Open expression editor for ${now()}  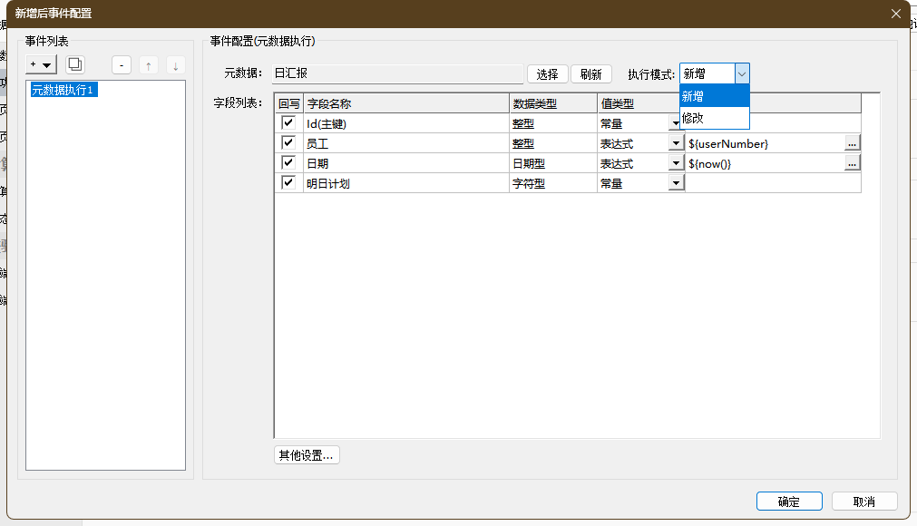851,163
